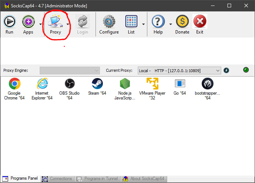Screen dimensions: 255x183
Task: Select OBS Studio *64 program
Action: (69, 89)
